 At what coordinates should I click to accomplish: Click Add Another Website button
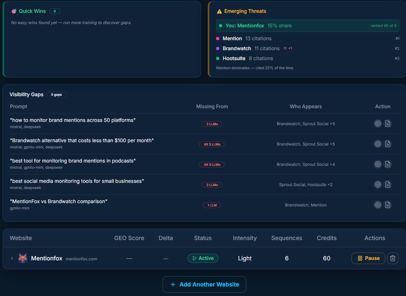tap(204, 284)
